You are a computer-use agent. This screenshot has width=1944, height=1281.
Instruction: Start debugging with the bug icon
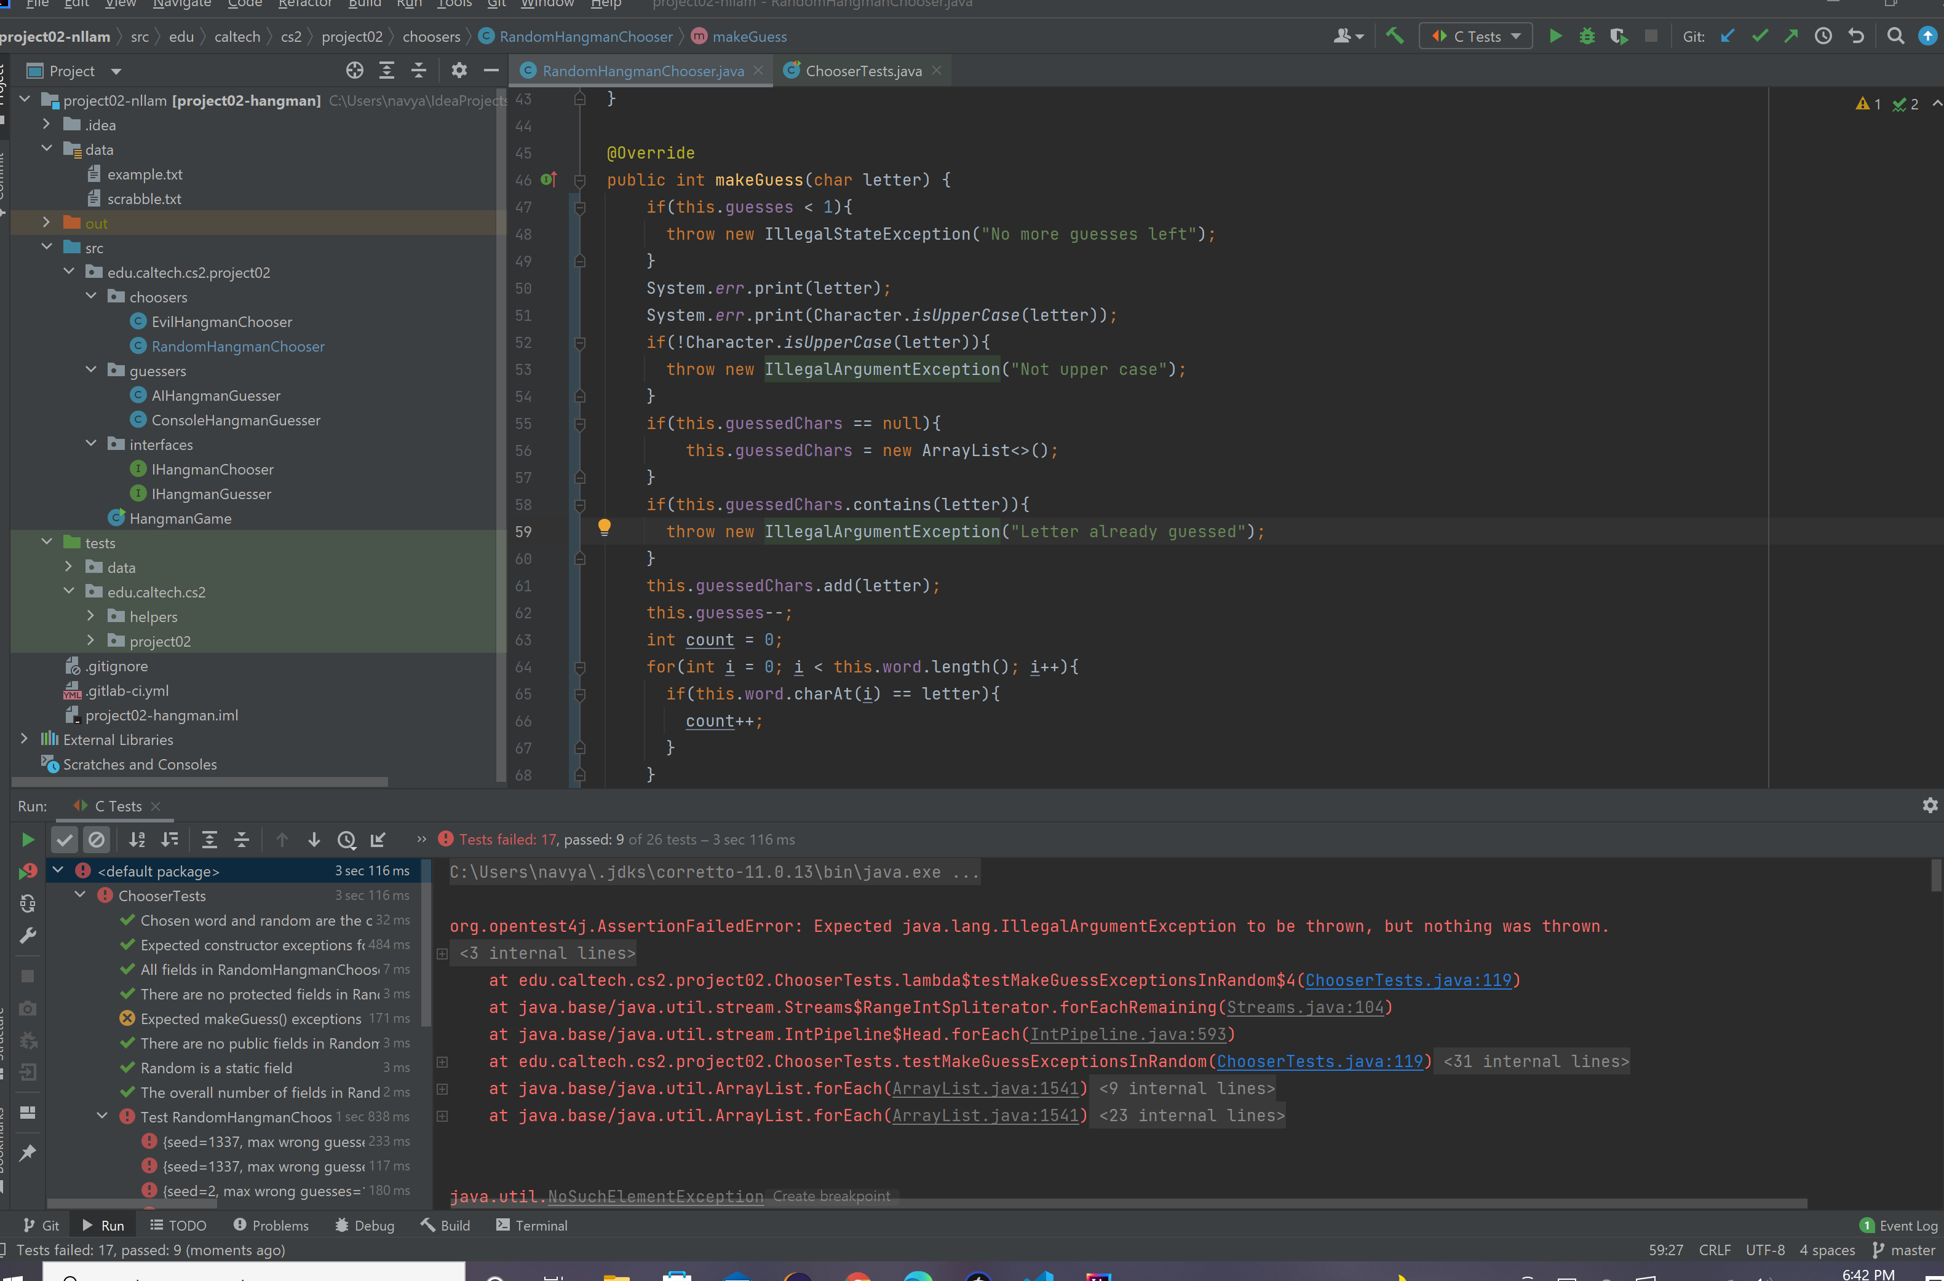1587,36
